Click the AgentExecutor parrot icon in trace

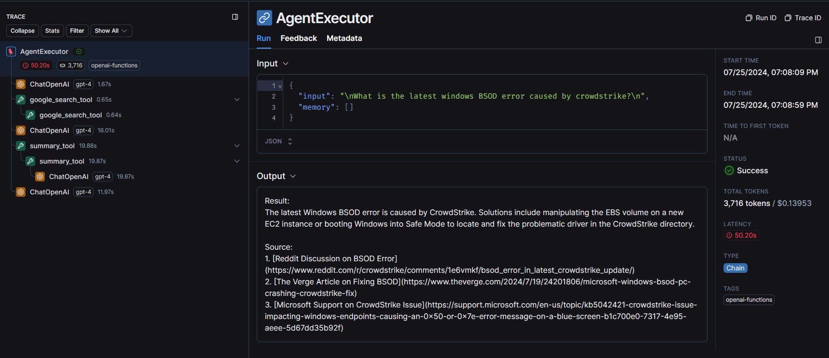click(11, 51)
